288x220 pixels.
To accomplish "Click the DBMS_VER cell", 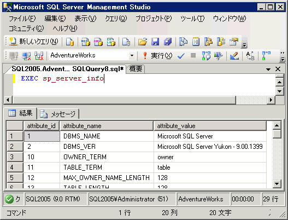I will click(107, 147).
